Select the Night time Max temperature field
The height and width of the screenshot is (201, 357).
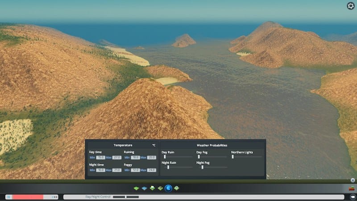click(x=116, y=170)
